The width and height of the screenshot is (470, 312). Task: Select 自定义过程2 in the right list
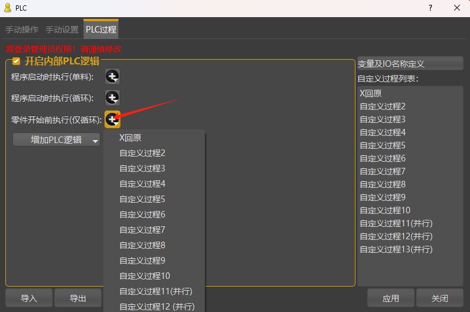410,106
